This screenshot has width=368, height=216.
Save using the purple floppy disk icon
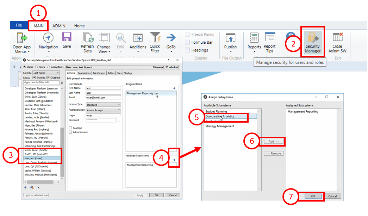coord(67,37)
